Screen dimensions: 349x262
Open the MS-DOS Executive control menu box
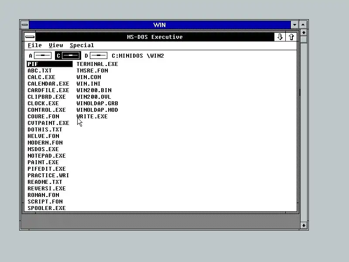(30, 37)
